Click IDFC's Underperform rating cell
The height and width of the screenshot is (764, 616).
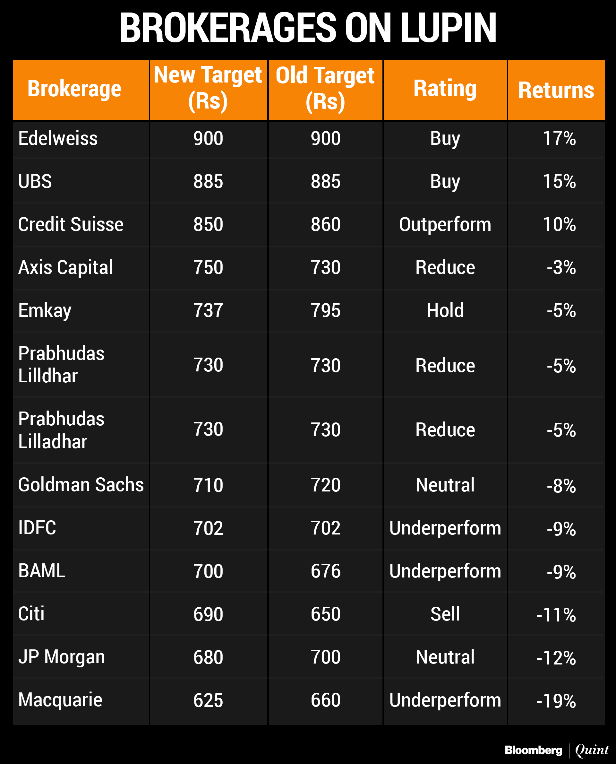coord(445,528)
